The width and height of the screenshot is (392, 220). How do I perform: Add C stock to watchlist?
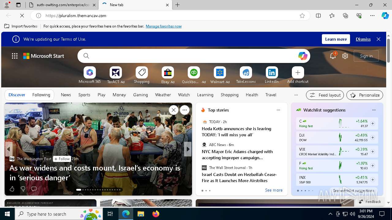pyautogui.click(x=373, y=123)
